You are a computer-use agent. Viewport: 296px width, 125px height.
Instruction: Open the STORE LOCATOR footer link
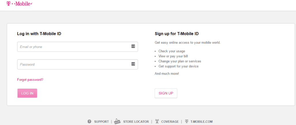pyautogui.click(x=136, y=122)
